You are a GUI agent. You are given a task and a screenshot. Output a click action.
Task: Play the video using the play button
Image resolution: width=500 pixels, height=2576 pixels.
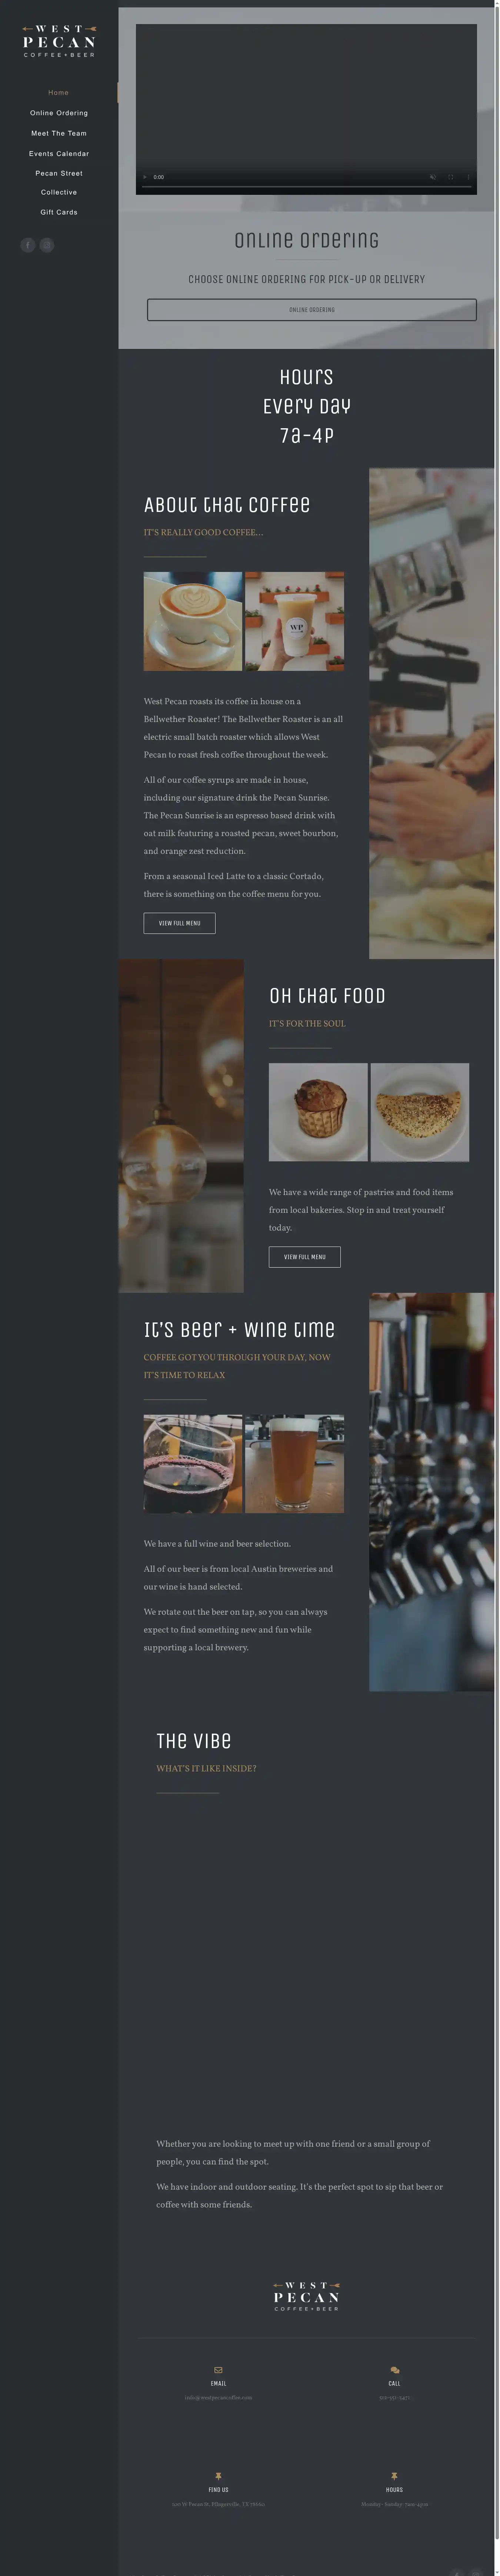click(145, 177)
